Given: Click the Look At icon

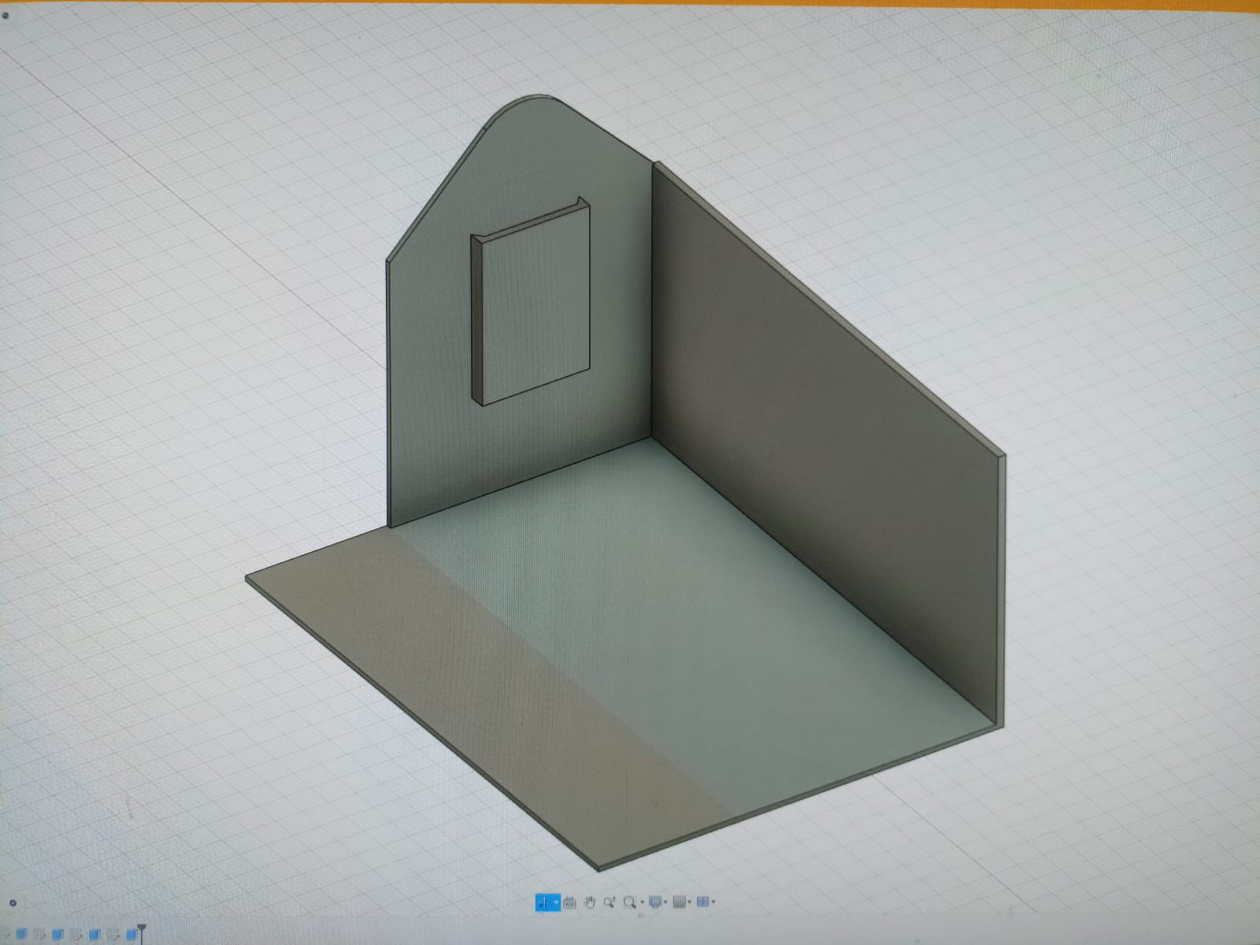Looking at the screenshot, I should pyautogui.click(x=570, y=902).
